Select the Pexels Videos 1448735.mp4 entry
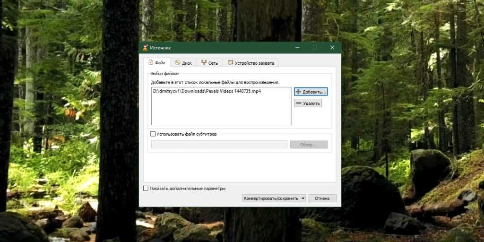 coord(207,91)
